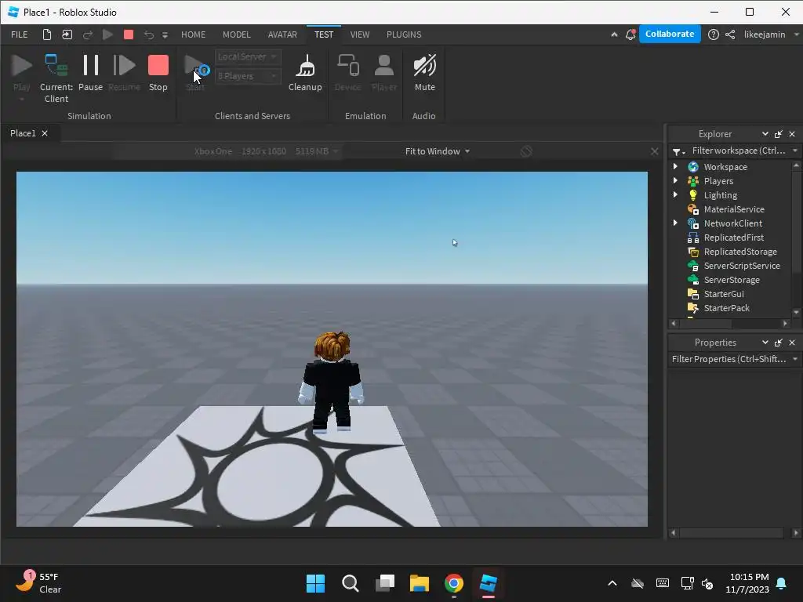The image size is (803, 602).
Task: Expand the NetworkClient tree node
Action: 675,223
